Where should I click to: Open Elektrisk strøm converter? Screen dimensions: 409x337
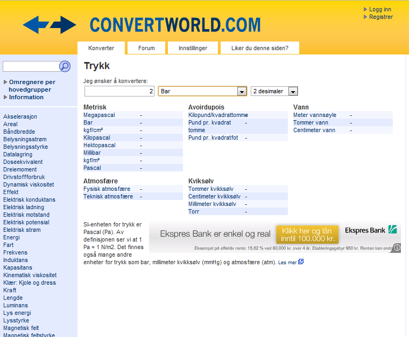click(x=22, y=230)
